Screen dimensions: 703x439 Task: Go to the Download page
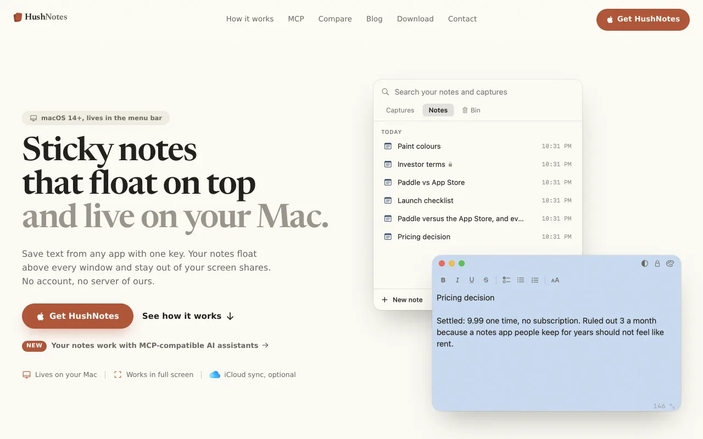[415, 19]
